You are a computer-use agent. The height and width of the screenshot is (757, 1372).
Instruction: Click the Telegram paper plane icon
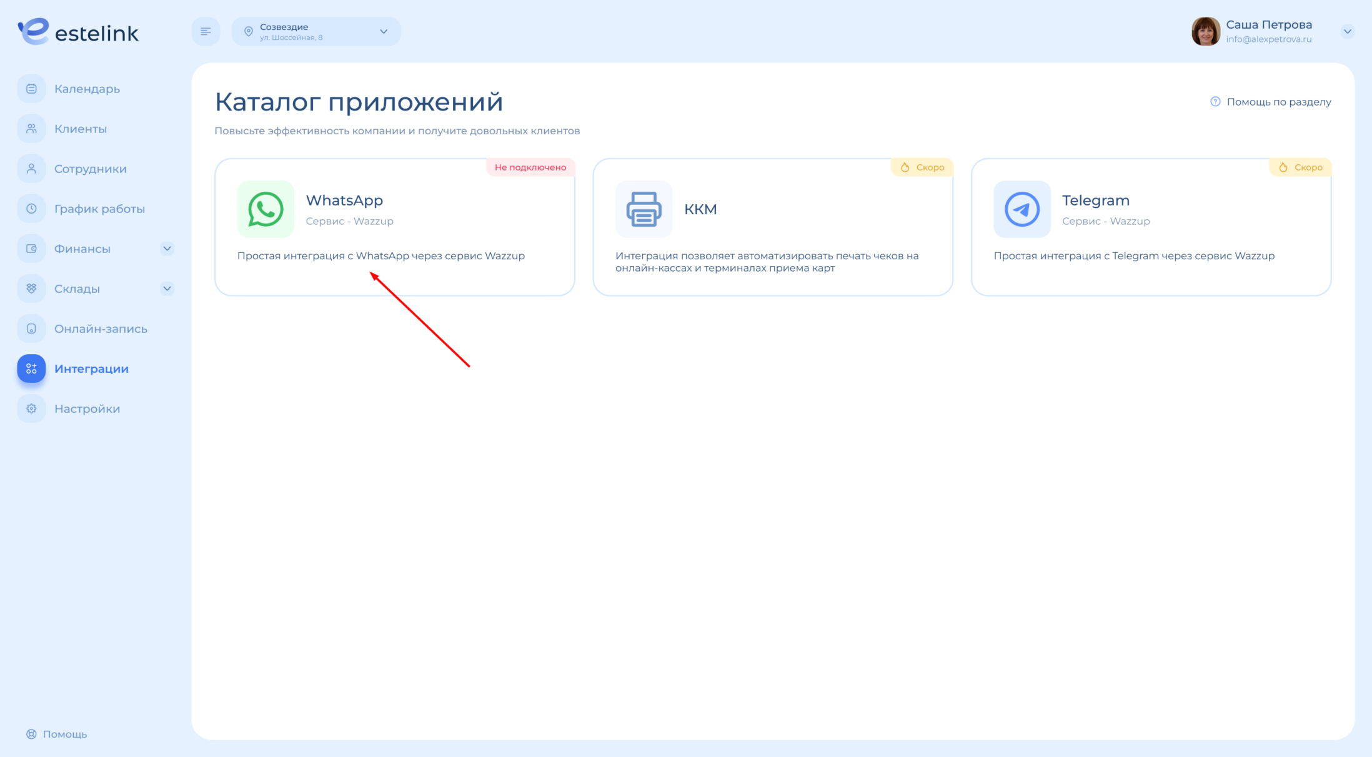tap(1022, 209)
